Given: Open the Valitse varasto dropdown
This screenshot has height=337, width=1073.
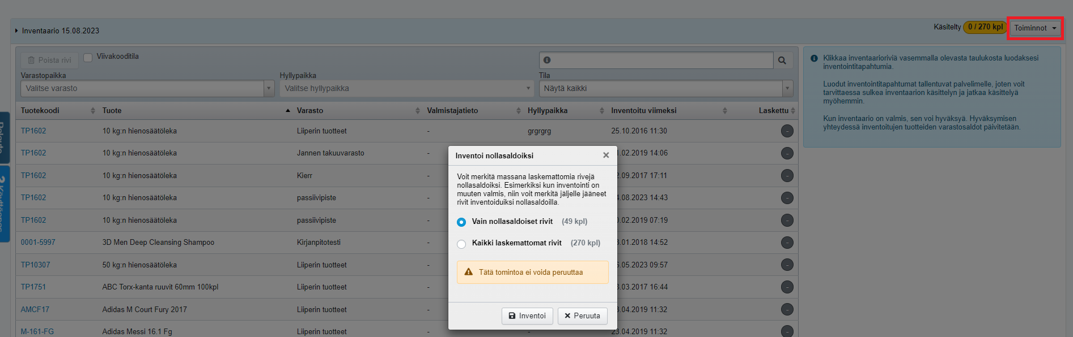Looking at the screenshot, I should pyautogui.click(x=147, y=89).
